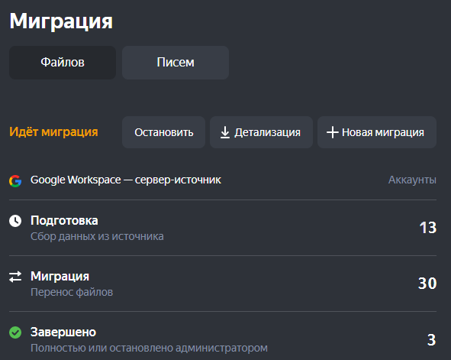Click the count 30 for Миграция
This screenshot has width=451, height=360.
pos(427,284)
